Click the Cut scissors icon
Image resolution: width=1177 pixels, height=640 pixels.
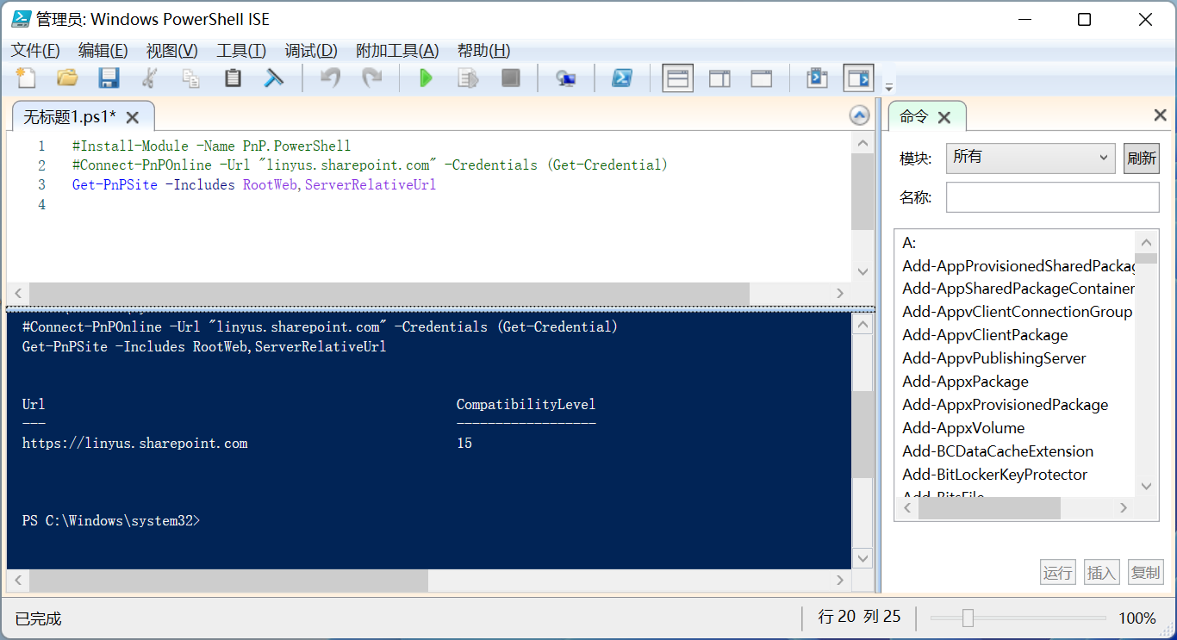pos(150,78)
